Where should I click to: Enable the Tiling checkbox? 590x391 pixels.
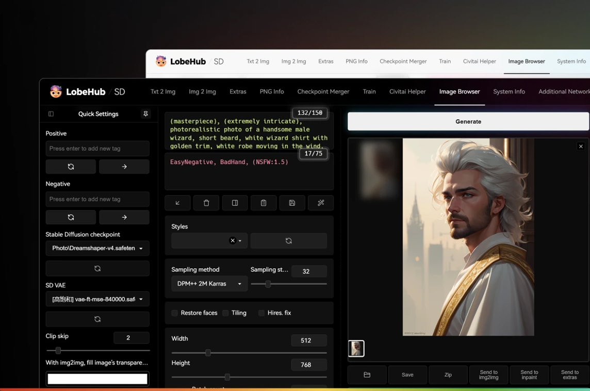[225, 313]
